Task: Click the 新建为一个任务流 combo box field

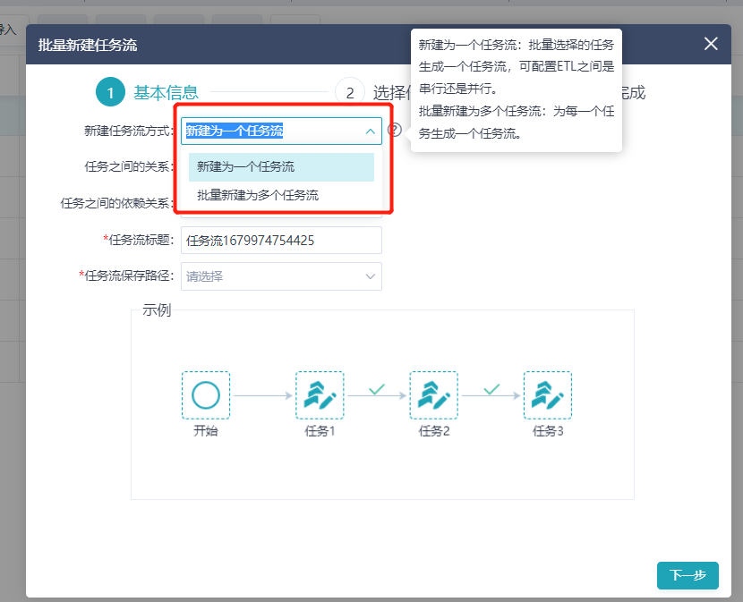Action: pyautogui.click(x=269, y=131)
